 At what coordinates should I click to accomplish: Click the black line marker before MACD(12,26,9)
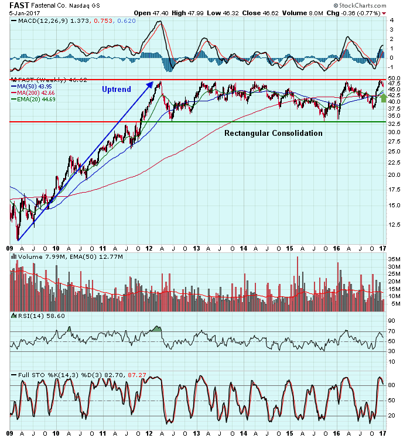pyautogui.click(x=13, y=21)
